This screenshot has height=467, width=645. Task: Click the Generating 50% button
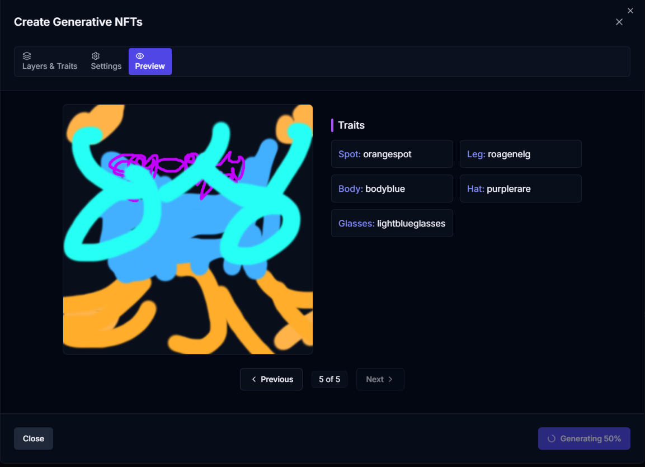(x=584, y=439)
